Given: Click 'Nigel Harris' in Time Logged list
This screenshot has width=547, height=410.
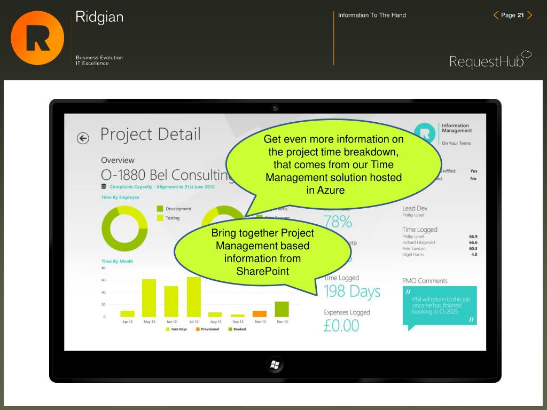Looking at the screenshot, I should (413, 255).
